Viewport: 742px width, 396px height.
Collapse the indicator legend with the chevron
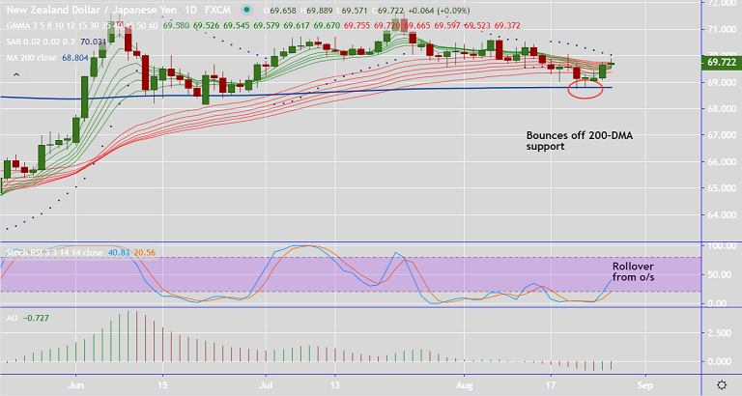pyautogui.click(x=16, y=74)
